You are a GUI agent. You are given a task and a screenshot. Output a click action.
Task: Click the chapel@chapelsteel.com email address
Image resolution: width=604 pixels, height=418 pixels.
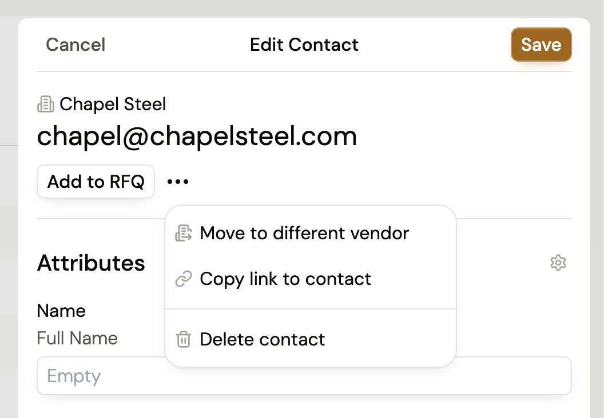pyautogui.click(x=197, y=136)
